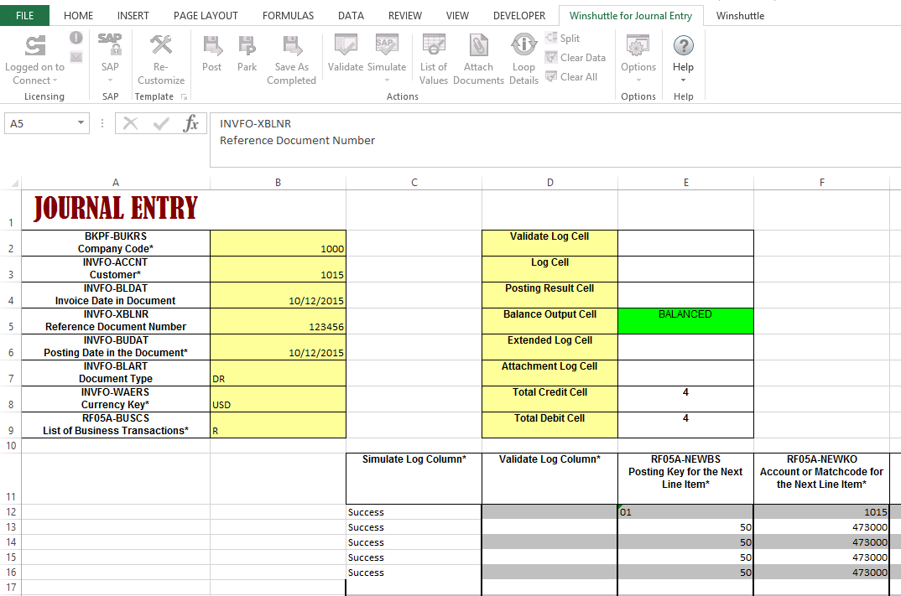This screenshot has width=901, height=596.
Task: Click the Park icon
Action: tap(247, 45)
